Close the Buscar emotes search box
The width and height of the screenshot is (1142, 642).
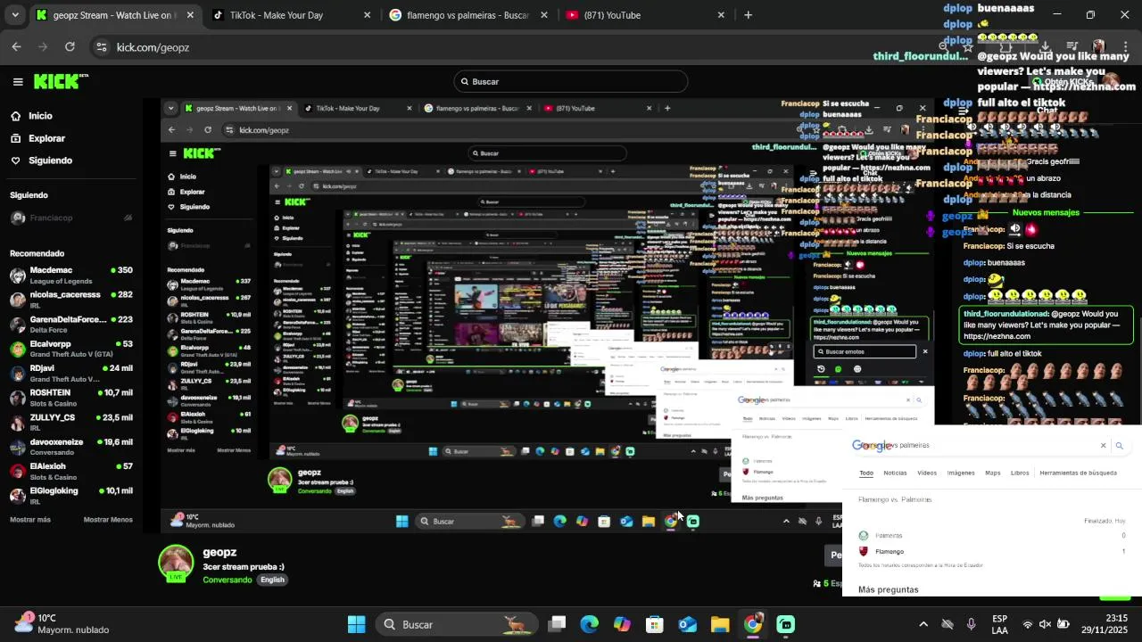924,351
